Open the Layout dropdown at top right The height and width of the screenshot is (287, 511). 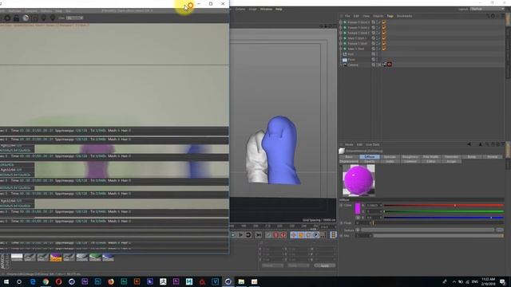click(487, 9)
